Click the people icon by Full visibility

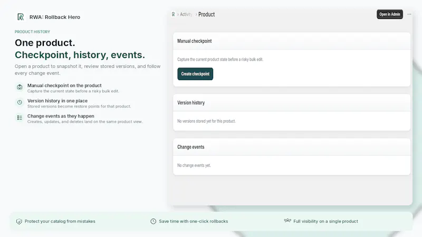tap(287, 221)
